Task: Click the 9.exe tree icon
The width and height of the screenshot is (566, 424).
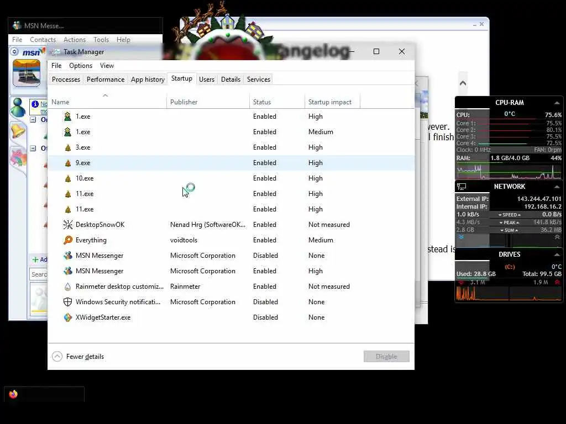Action: (67, 163)
